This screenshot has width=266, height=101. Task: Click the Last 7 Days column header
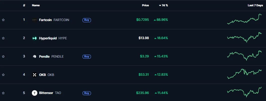tap(255, 6)
